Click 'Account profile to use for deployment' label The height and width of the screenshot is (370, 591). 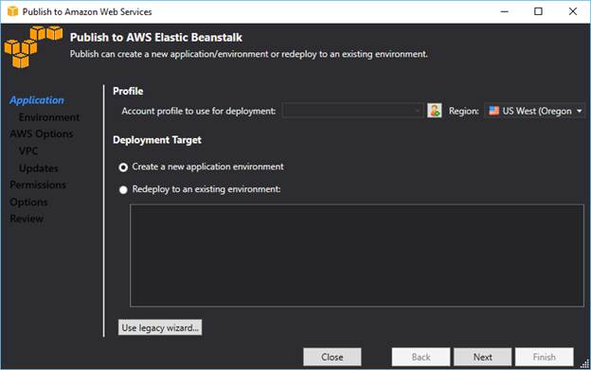pos(199,111)
